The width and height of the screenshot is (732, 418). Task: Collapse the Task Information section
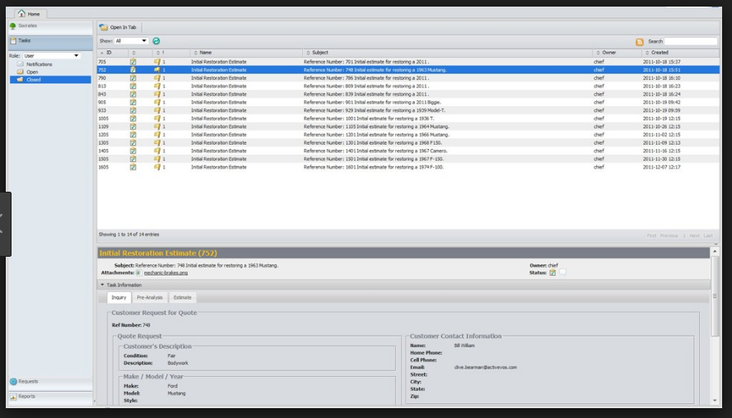click(x=102, y=285)
